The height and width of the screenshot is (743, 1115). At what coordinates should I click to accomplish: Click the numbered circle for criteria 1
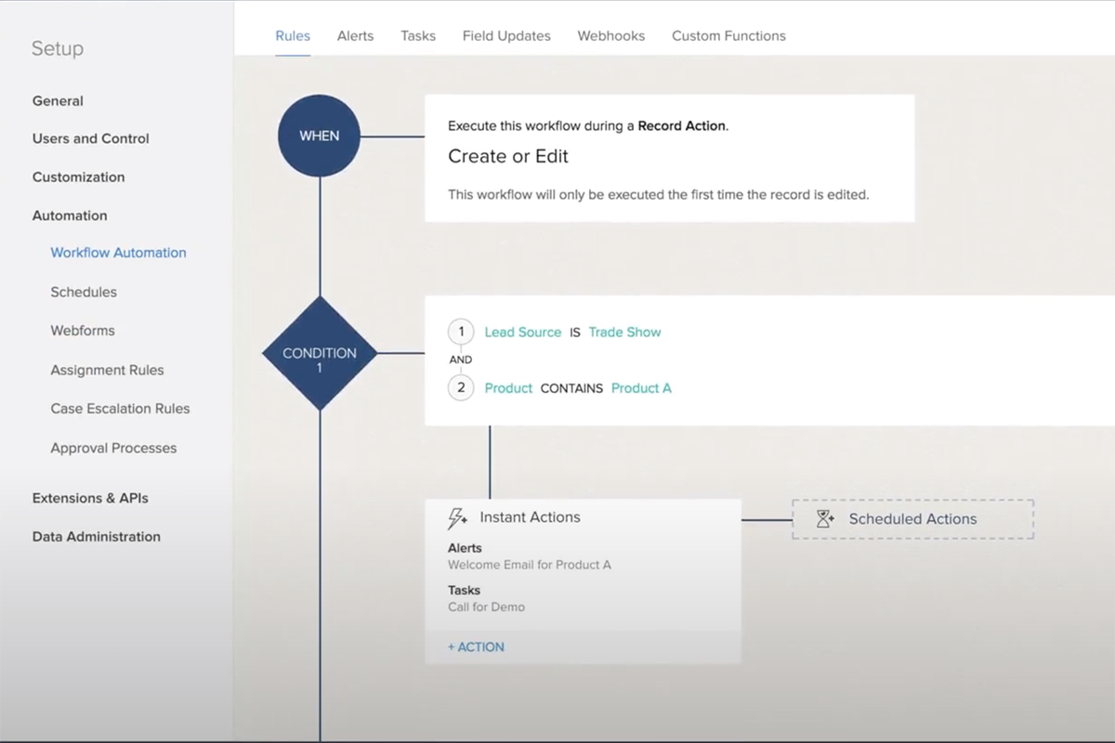coord(461,332)
